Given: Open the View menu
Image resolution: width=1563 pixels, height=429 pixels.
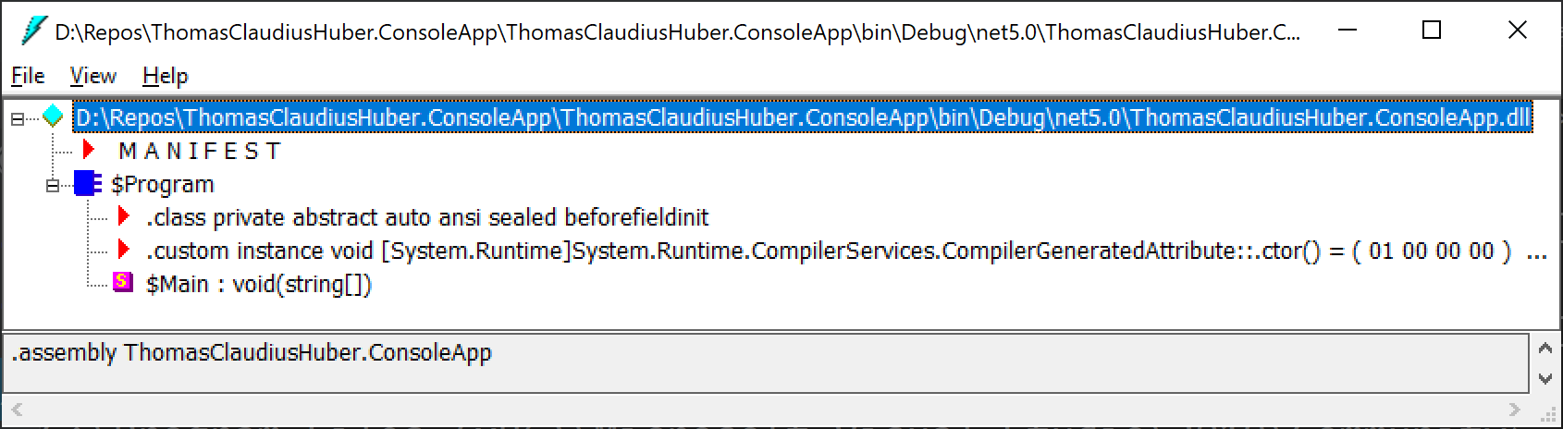Looking at the screenshot, I should pyautogui.click(x=93, y=76).
